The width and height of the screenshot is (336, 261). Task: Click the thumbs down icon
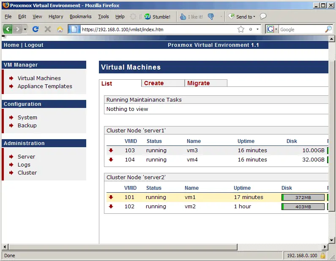[x=211, y=16]
